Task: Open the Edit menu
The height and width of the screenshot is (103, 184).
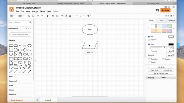Action: (x=22, y=11)
